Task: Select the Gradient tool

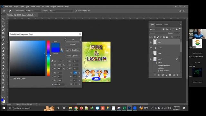Action: click(x=3, y=62)
